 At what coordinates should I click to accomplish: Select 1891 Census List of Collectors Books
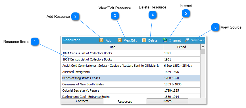pos(112,53)
